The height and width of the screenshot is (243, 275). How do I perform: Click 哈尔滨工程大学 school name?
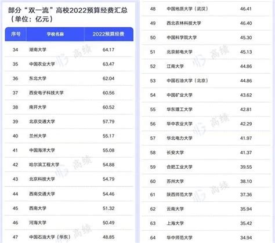coord(44,165)
